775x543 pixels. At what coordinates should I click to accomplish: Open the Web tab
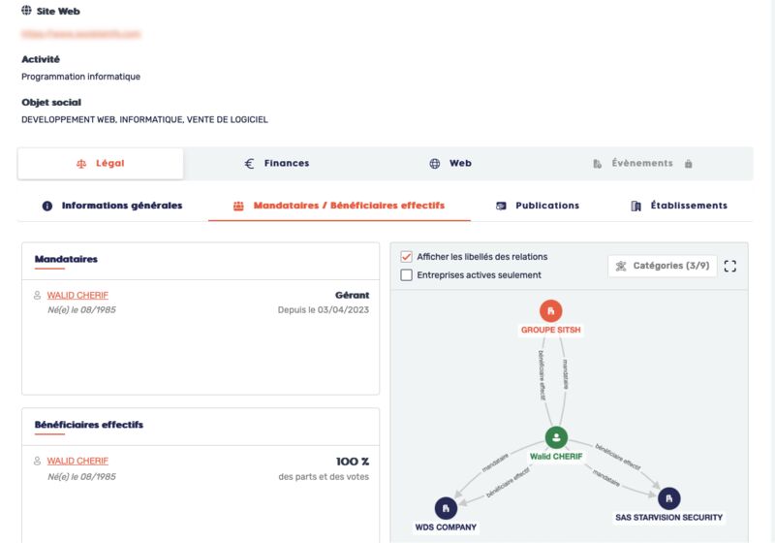tap(450, 163)
